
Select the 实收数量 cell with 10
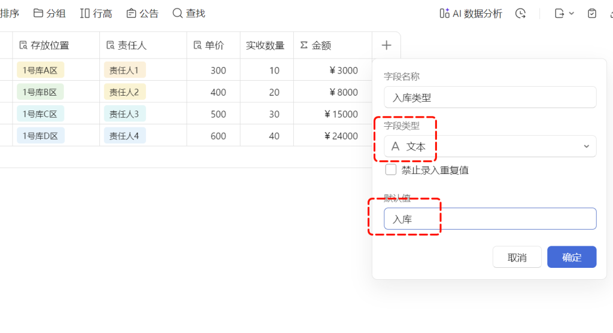(267, 71)
